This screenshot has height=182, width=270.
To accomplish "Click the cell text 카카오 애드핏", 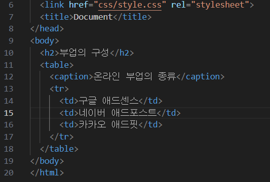I will pos(108,124).
